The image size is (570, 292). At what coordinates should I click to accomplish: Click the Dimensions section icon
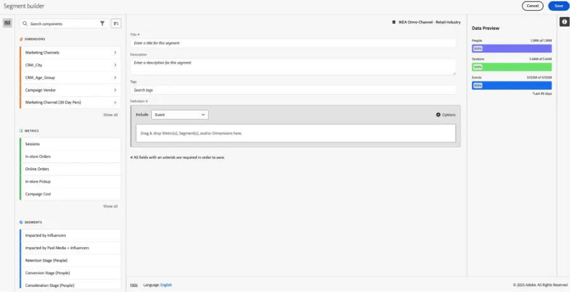(21, 39)
